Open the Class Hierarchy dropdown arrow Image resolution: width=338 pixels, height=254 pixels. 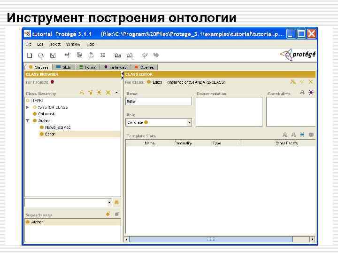pos(116,93)
